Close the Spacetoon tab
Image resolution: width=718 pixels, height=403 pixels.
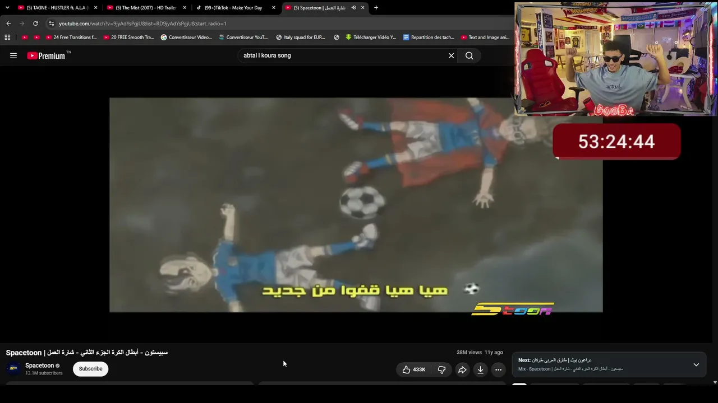click(x=363, y=8)
